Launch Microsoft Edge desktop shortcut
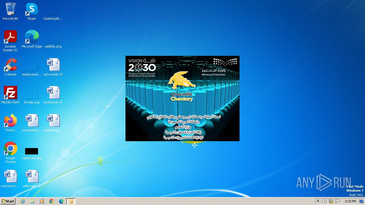 tap(32, 40)
